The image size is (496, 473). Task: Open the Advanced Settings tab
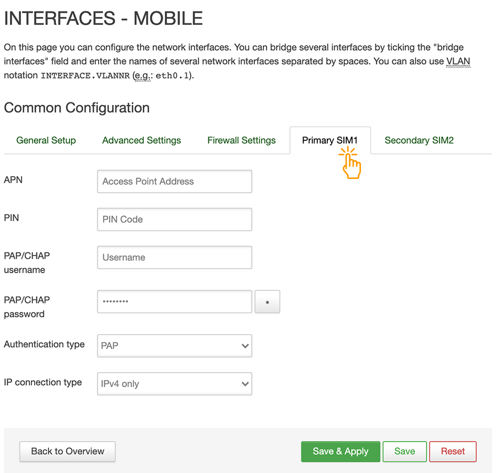[142, 140]
